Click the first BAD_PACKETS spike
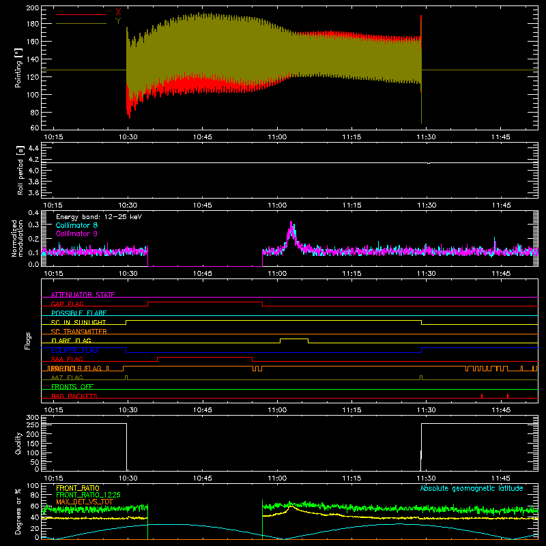The width and height of the screenshot is (546, 546). point(482,396)
